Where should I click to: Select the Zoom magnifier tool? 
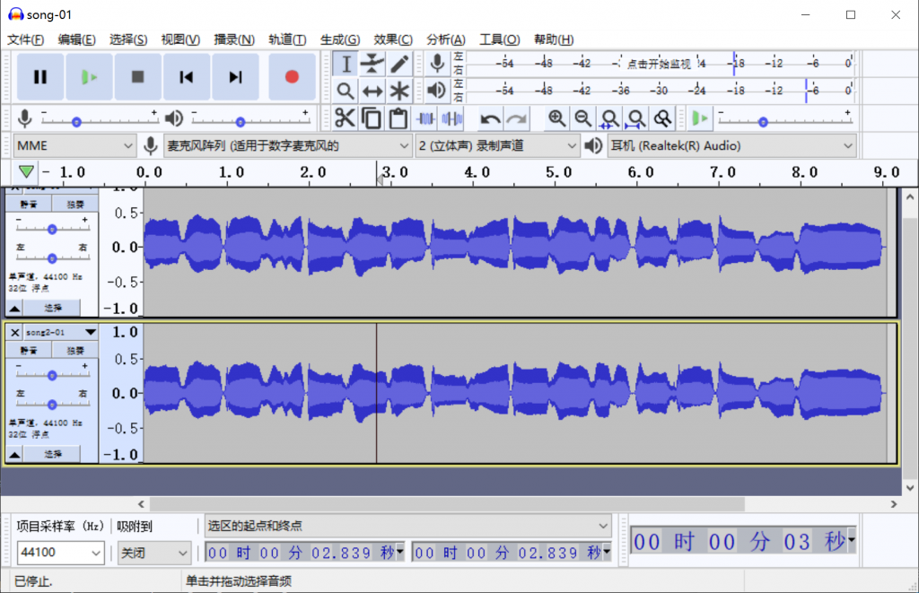point(345,91)
